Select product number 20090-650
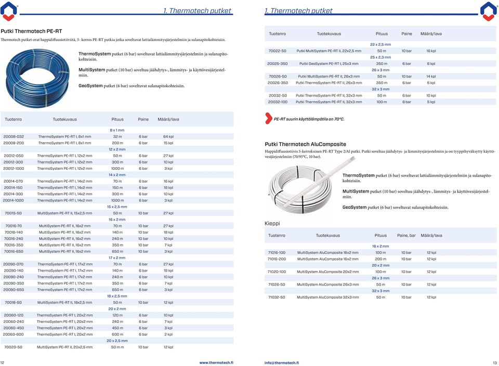The width and height of the screenshot is (499, 366). point(14,290)
